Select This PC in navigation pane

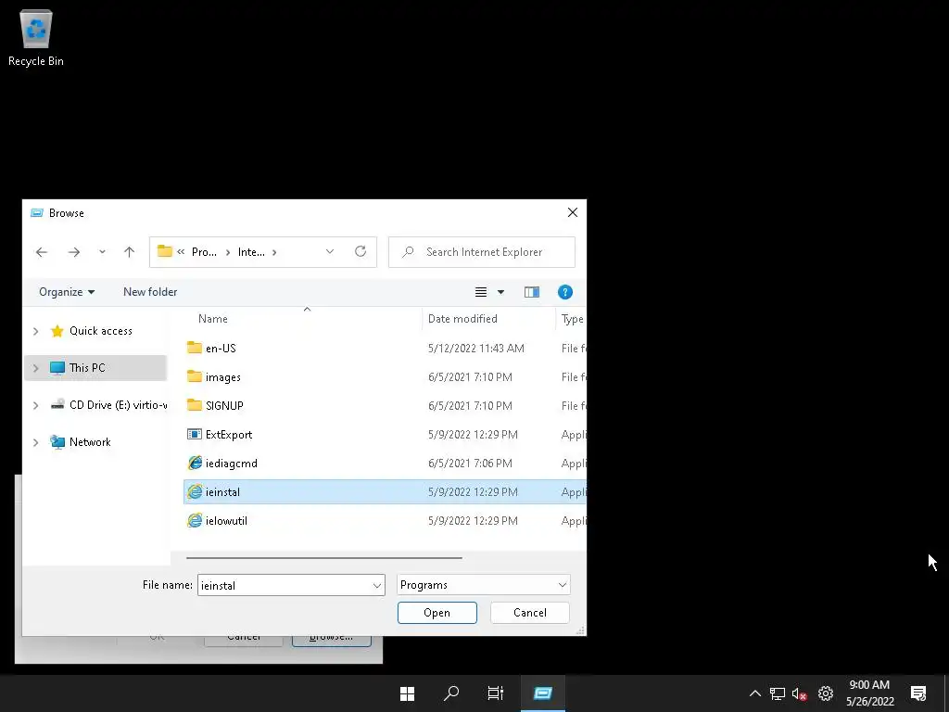[x=87, y=368]
